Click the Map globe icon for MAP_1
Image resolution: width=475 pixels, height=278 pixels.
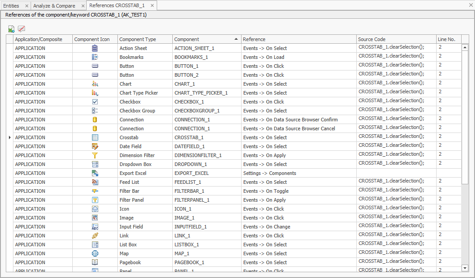pos(95,253)
